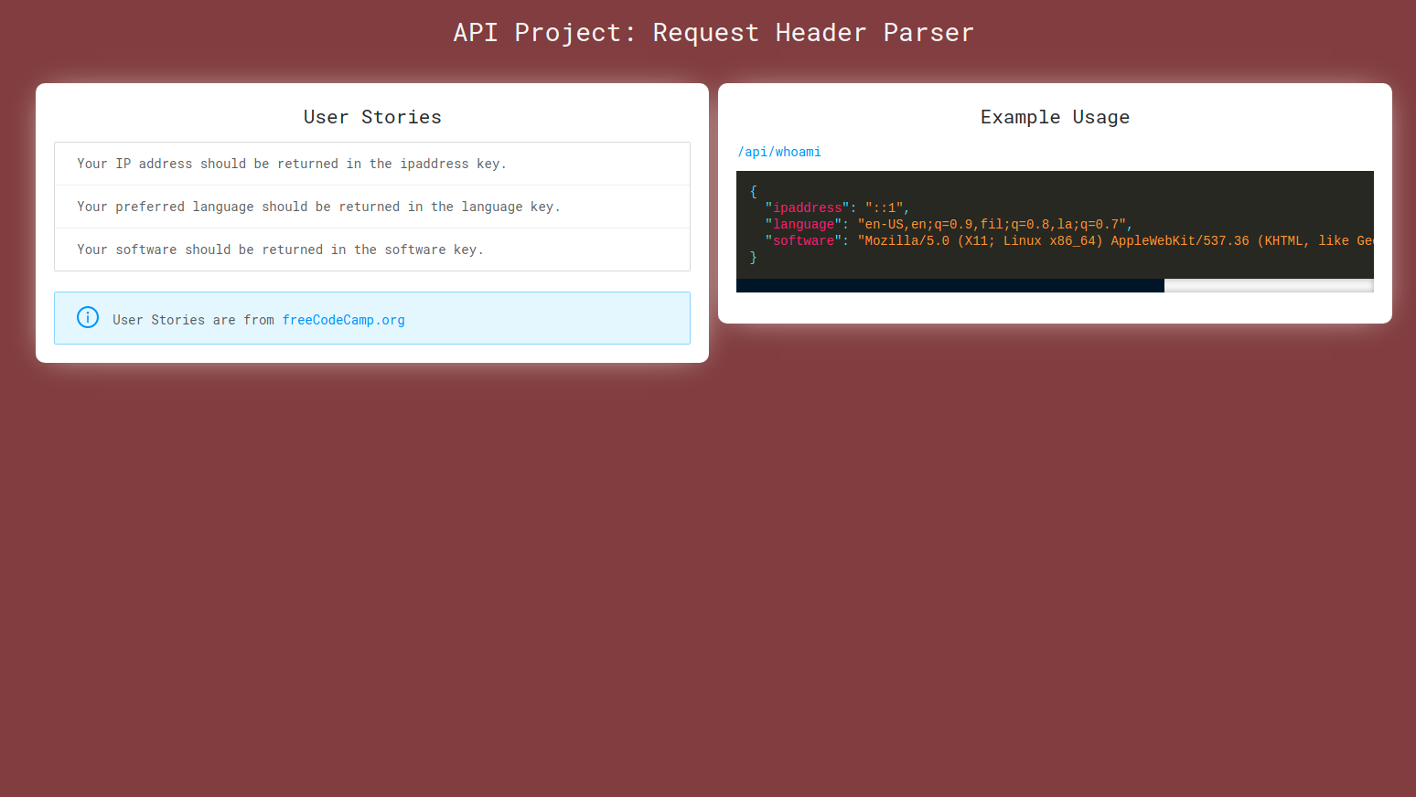Click the "ipaddress" key in the JSON
Screen dimensions: 1416x797
tap(807, 207)
